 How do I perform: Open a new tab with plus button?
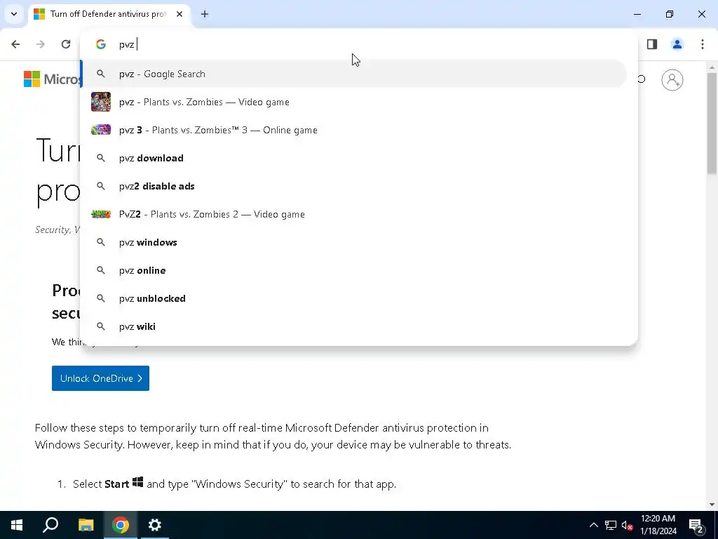pyautogui.click(x=205, y=14)
